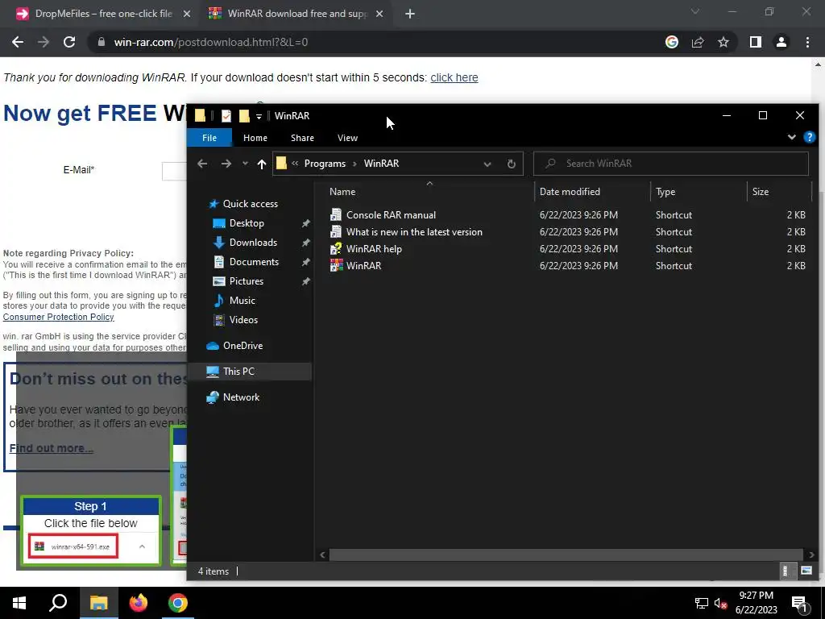
Task: Open the Consumer Protection Policy link
Action: [x=58, y=317]
